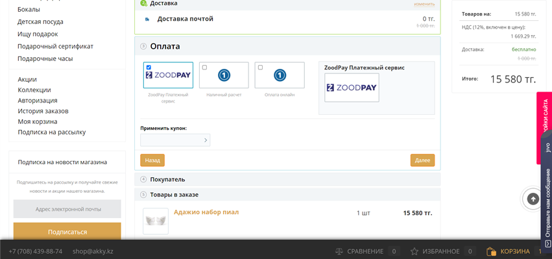Expand the Покупатель step section

pyautogui.click(x=287, y=179)
